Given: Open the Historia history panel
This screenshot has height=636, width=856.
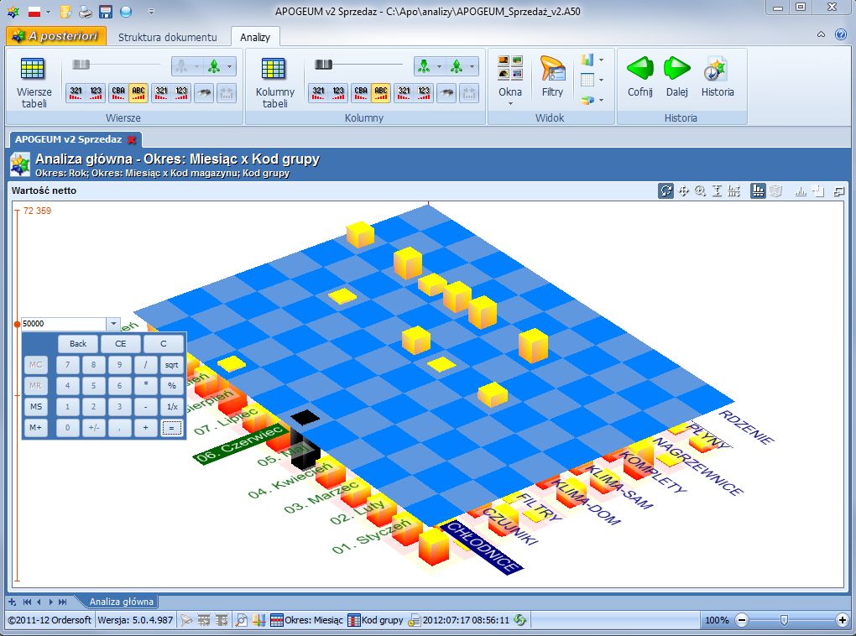Looking at the screenshot, I should [717, 76].
